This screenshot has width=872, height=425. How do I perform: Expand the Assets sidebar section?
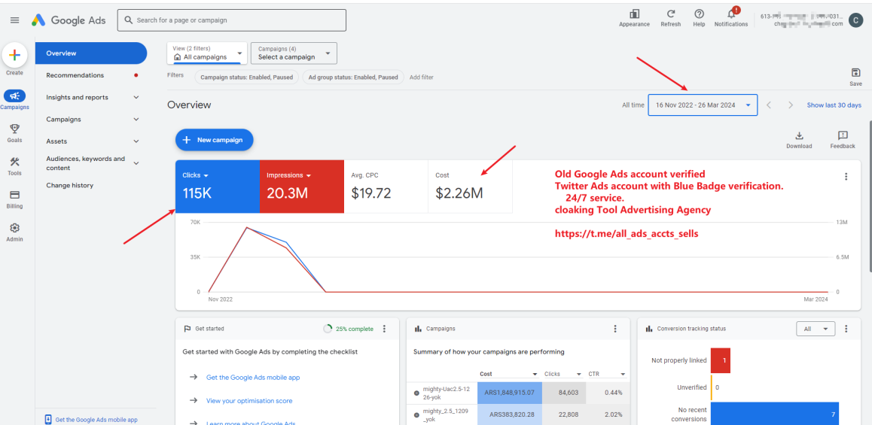coord(136,141)
